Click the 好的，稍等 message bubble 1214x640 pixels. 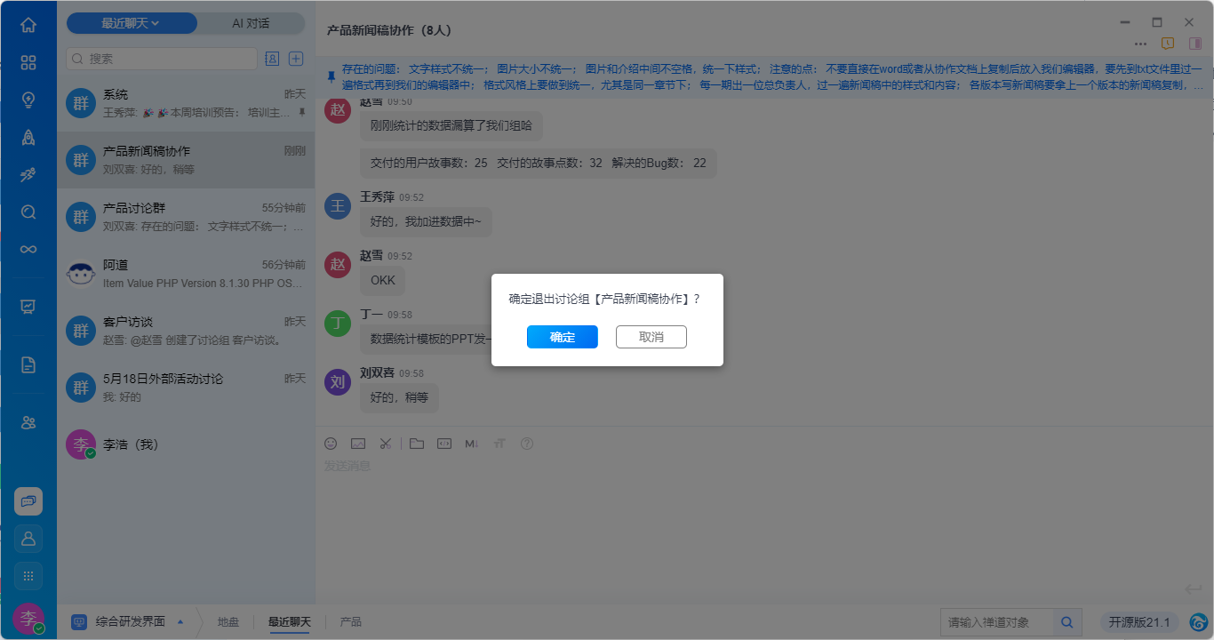(399, 398)
